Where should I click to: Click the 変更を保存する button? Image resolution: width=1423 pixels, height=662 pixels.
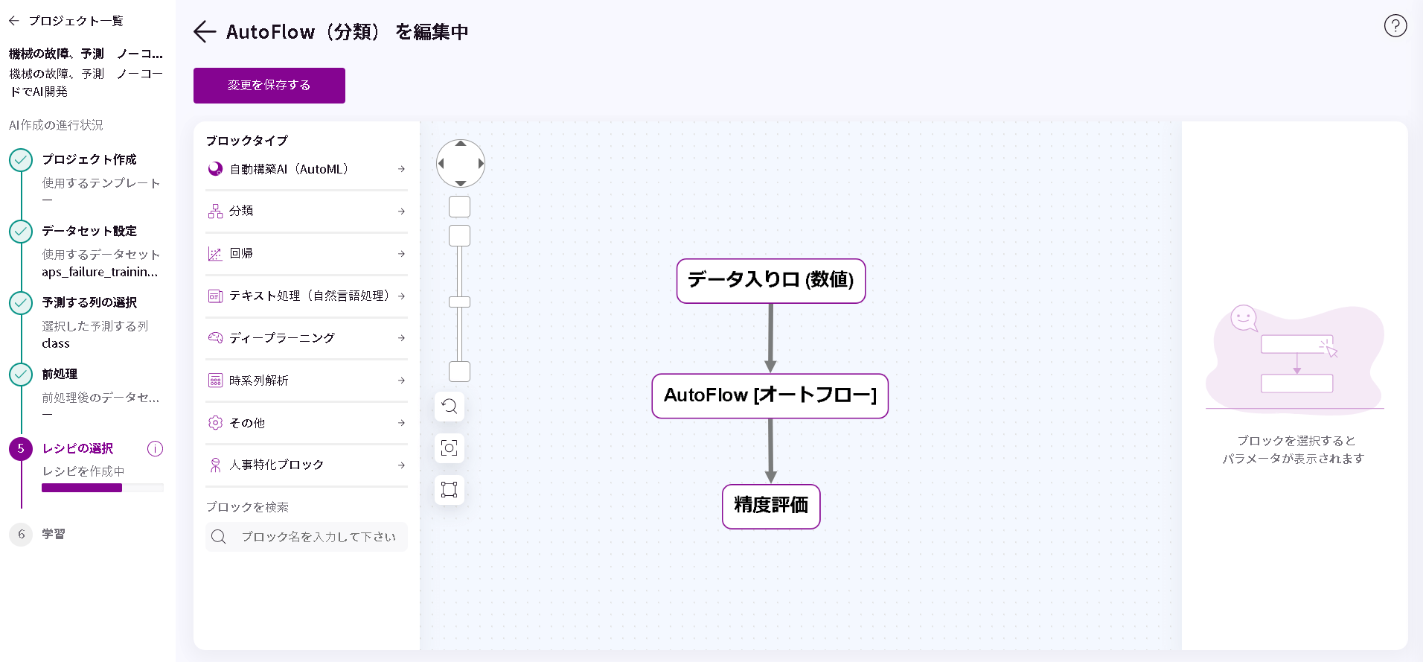269,86
